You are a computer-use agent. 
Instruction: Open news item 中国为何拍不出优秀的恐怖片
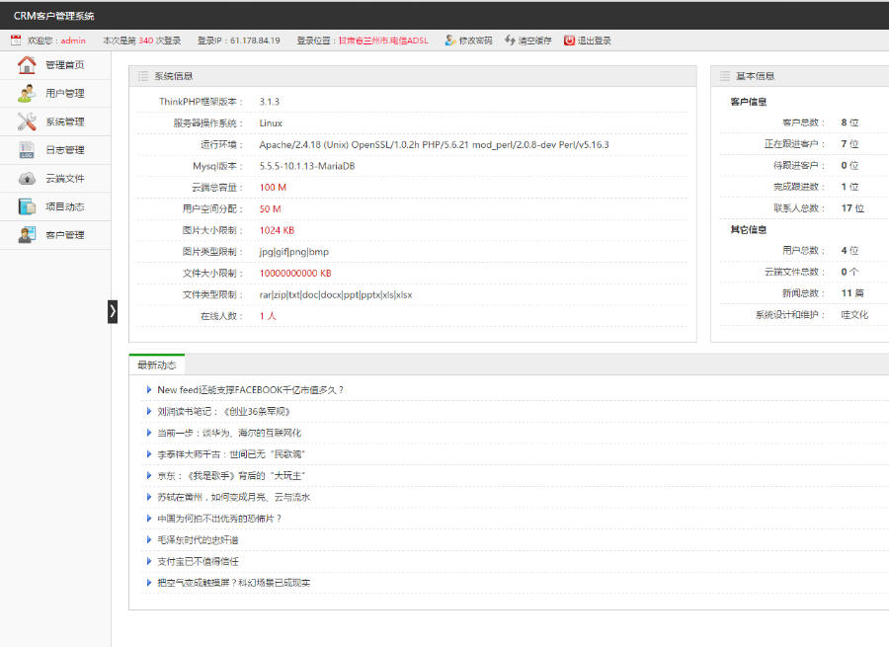tap(219, 519)
